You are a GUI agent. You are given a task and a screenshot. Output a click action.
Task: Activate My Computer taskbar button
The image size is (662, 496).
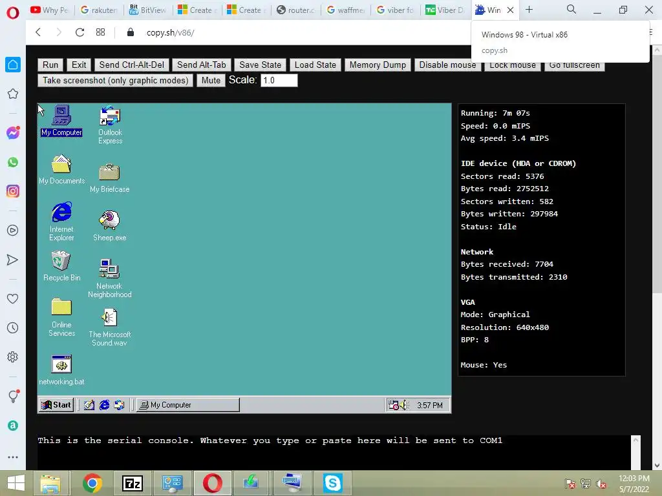188,405
